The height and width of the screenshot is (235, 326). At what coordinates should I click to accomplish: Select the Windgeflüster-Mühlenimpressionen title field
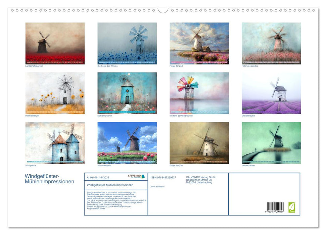pos(110,184)
